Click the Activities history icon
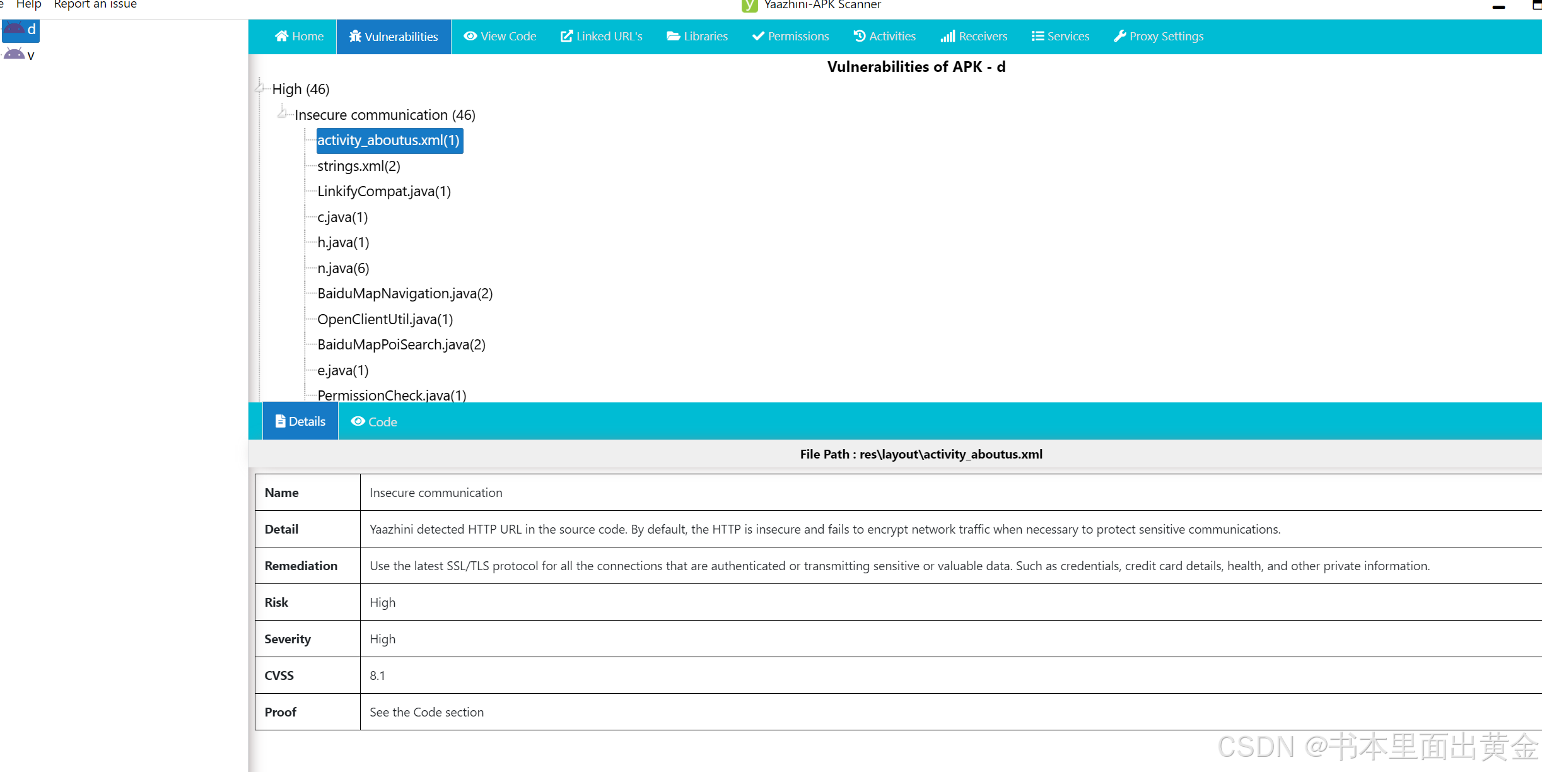The image size is (1542, 772). [859, 36]
